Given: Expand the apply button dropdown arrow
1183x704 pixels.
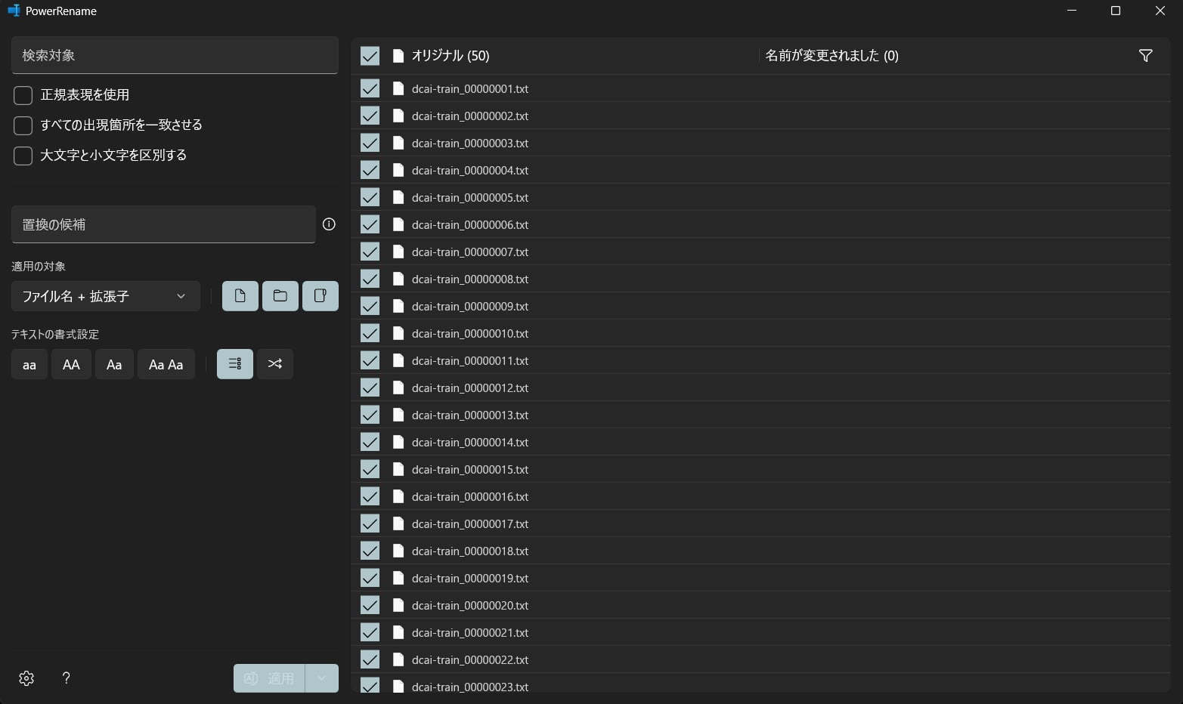Looking at the screenshot, I should pos(322,678).
